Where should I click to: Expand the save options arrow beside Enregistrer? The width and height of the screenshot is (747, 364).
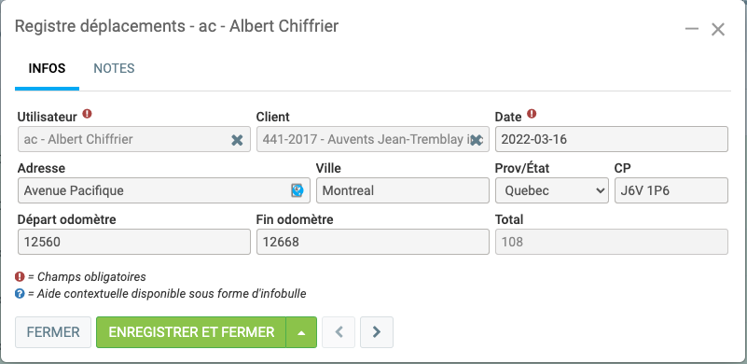(301, 332)
